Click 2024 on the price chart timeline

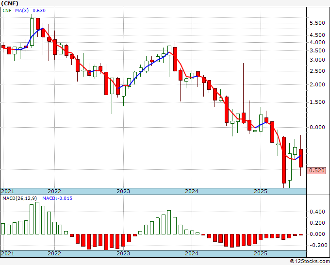tap(192, 191)
